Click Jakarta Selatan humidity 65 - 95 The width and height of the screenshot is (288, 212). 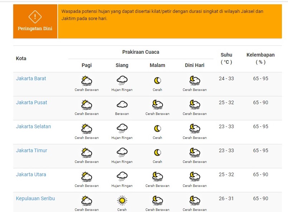click(260, 126)
